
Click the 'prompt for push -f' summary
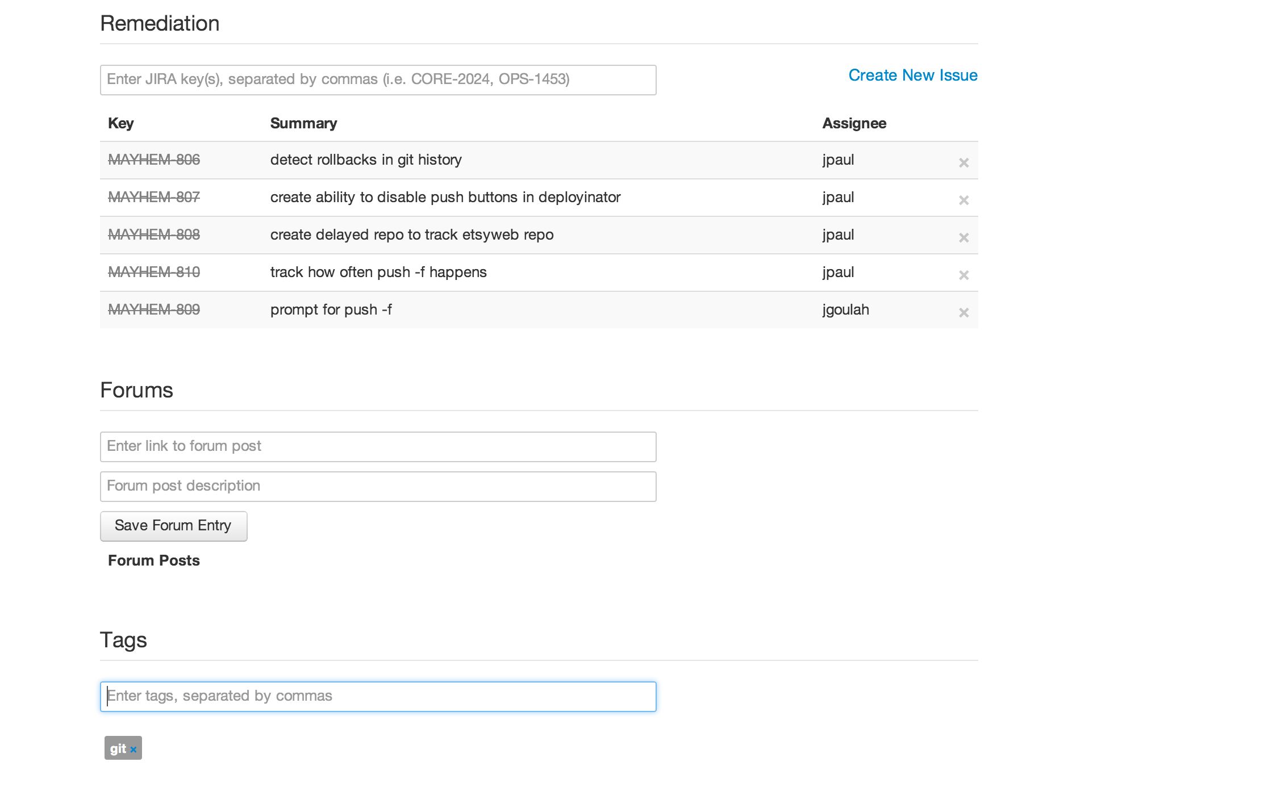click(x=331, y=310)
